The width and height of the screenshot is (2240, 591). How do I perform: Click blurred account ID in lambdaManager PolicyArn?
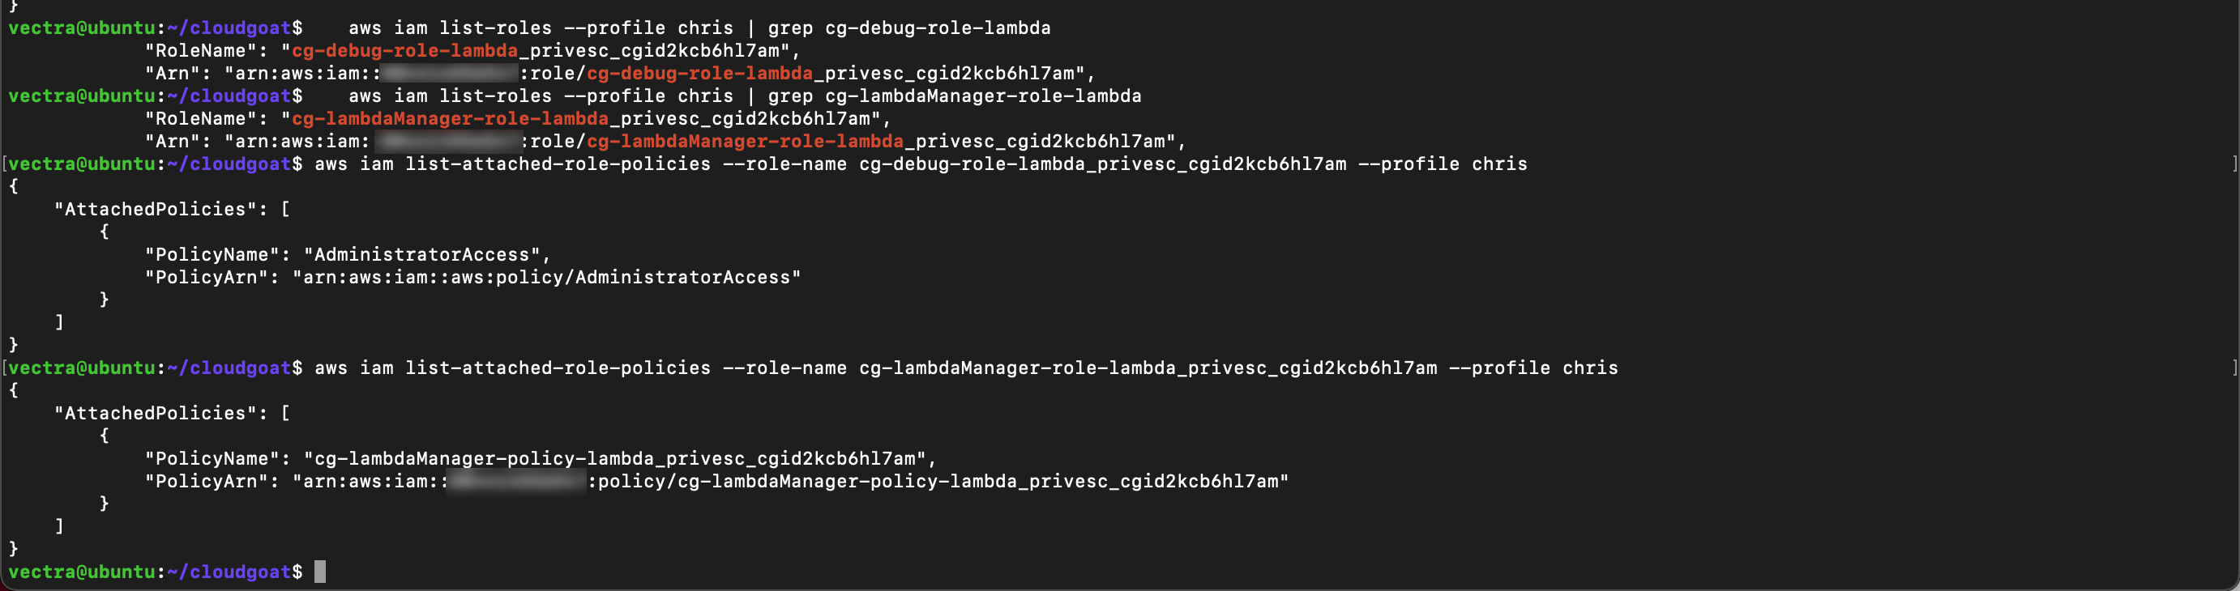pos(517,482)
